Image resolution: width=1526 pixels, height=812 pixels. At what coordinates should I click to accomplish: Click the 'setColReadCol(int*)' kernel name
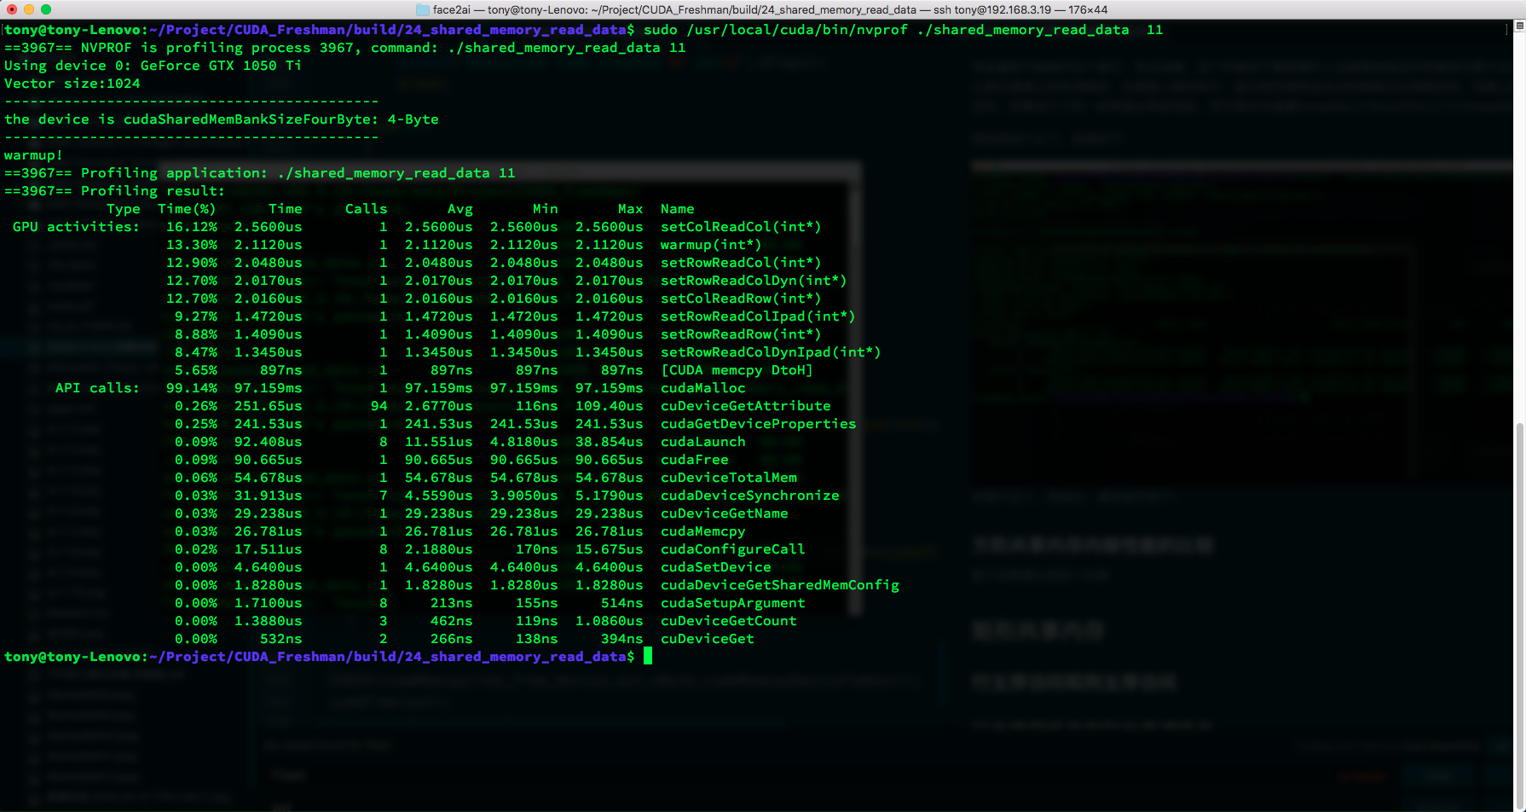point(741,227)
